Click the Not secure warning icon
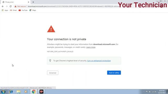 (x=15, y=6)
